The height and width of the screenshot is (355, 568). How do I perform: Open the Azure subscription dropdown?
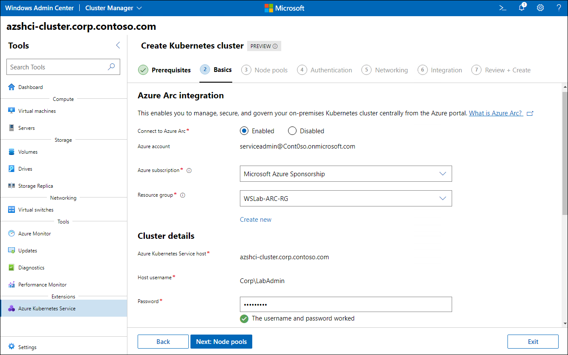(x=345, y=174)
